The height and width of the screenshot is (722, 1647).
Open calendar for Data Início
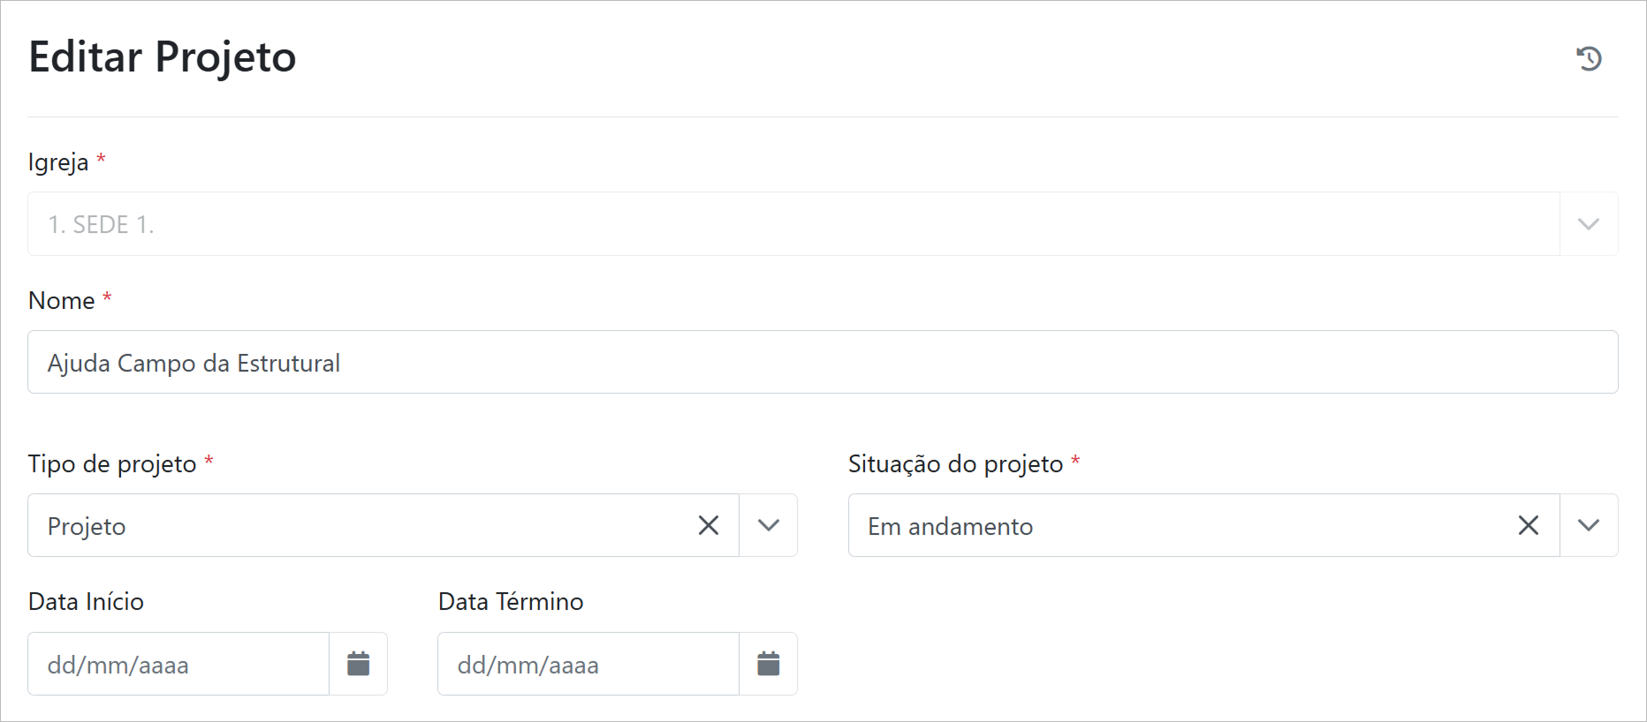point(358,664)
